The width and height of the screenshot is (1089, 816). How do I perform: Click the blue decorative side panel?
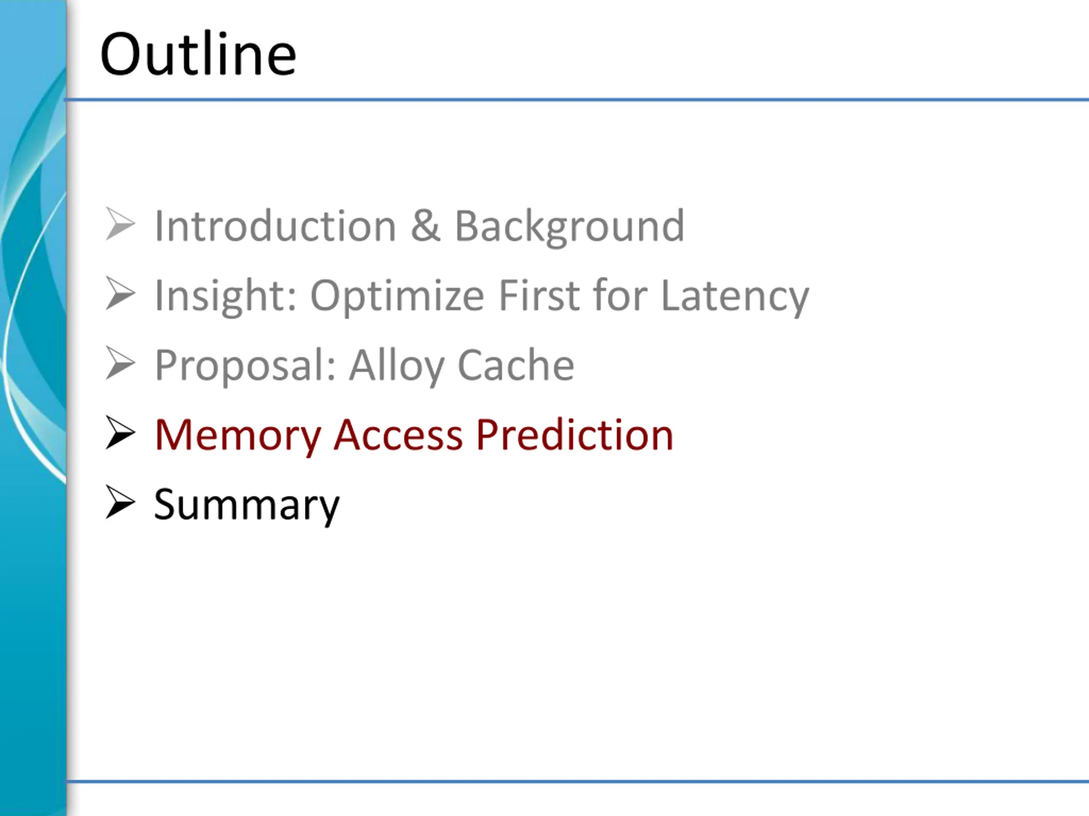(33, 408)
